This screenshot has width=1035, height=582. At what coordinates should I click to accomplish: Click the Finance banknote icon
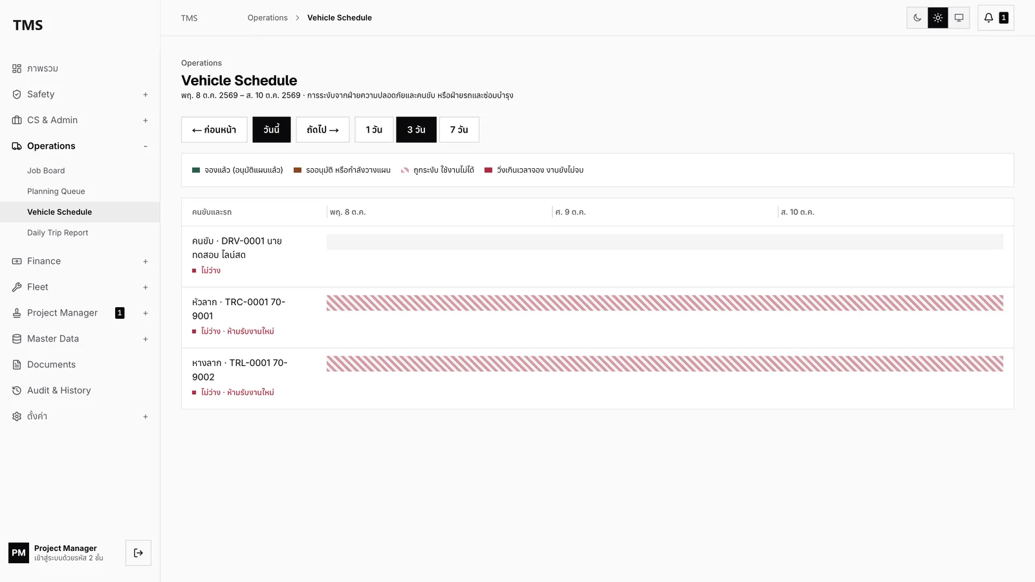17,261
